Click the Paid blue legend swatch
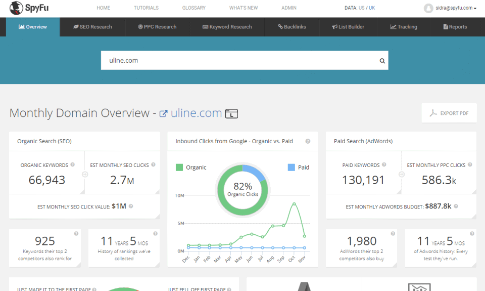 [x=292, y=168]
